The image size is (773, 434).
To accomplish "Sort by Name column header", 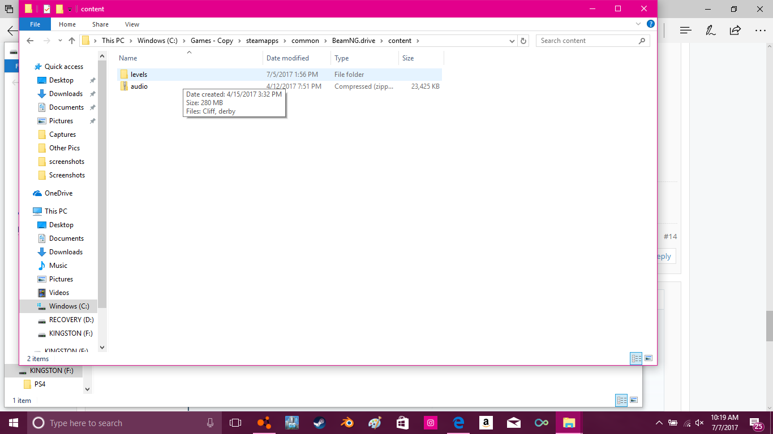I will pos(190,58).
